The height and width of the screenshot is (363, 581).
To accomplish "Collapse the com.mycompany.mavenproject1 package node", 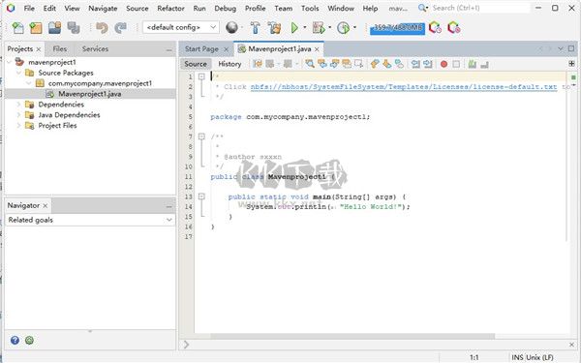I will click(28, 83).
